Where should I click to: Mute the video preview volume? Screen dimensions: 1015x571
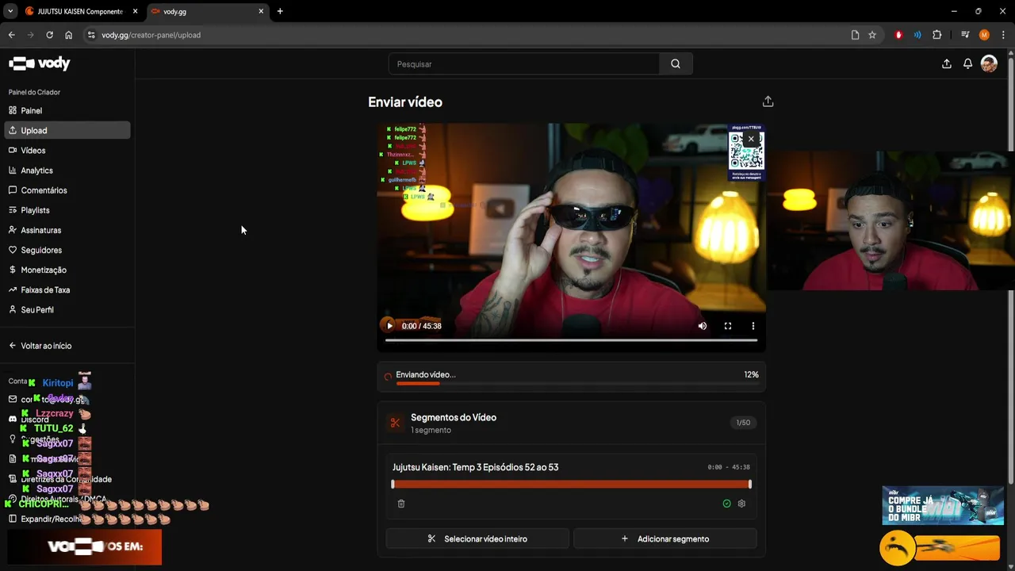702,326
